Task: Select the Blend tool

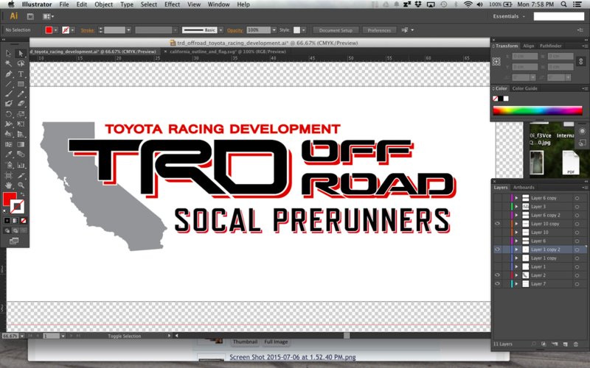Action: 21,155
